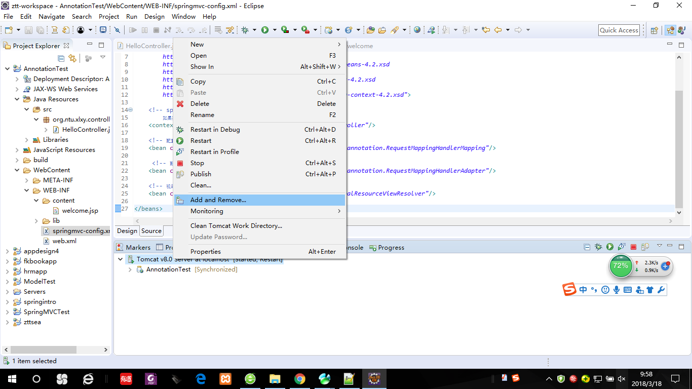Open the Sogou soft keyboard icon
692x389 pixels.
628,290
